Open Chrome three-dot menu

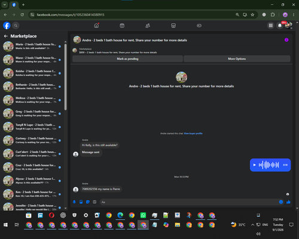[294, 15]
